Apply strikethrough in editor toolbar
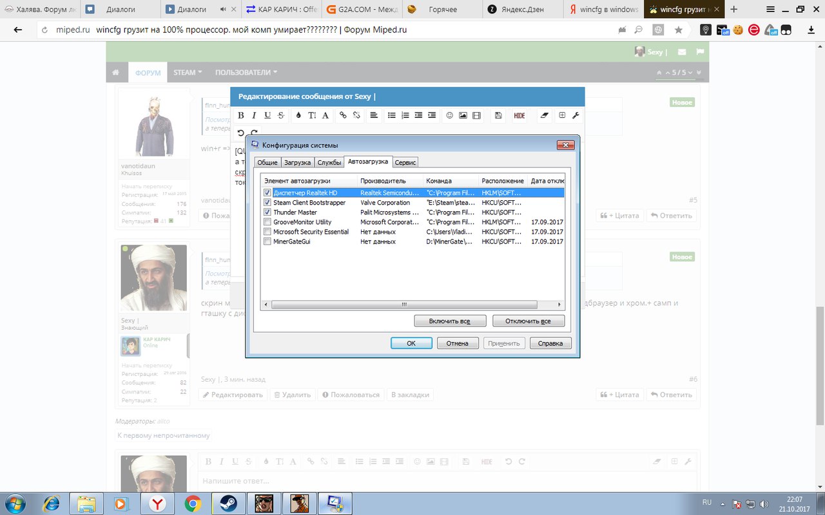825x515 pixels. (x=281, y=115)
